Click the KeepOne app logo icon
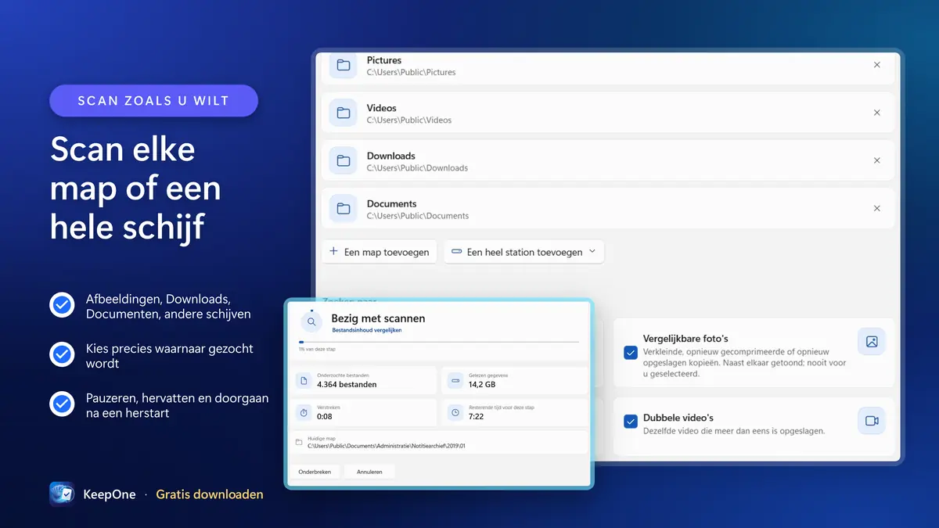Viewport: 939px width, 528px height. [x=62, y=494]
